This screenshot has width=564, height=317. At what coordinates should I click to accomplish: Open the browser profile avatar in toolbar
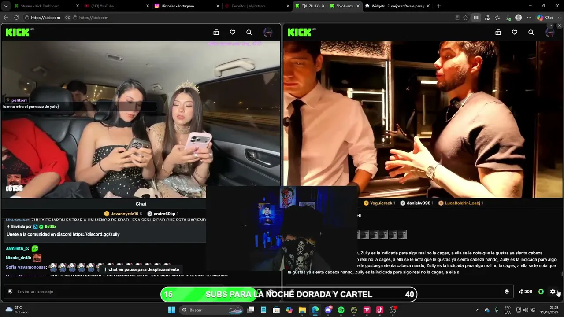[x=519, y=18]
